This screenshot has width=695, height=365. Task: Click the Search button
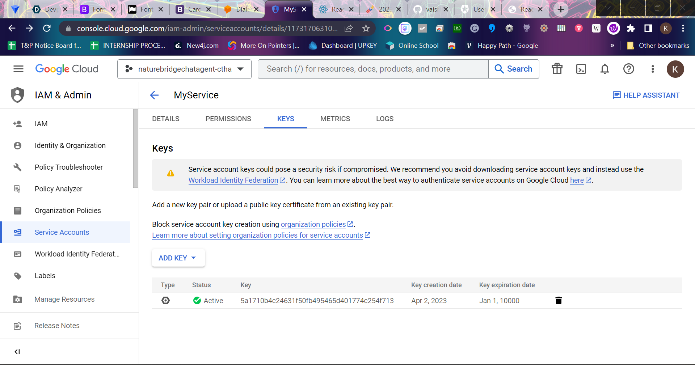(514, 69)
